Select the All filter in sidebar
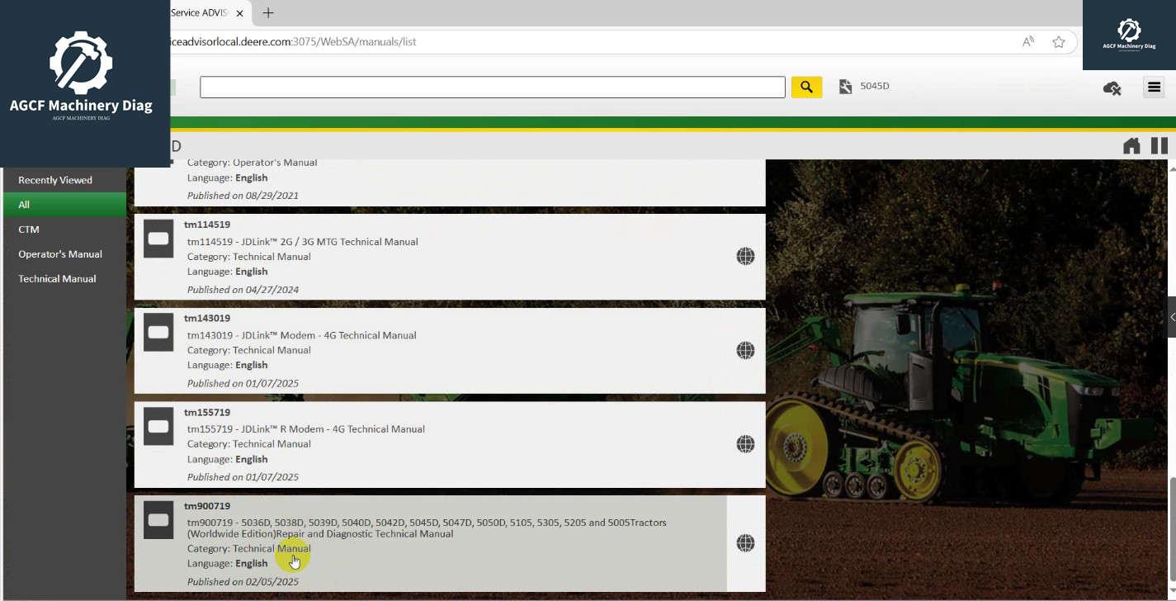The height and width of the screenshot is (601, 1176). [x=24, y=204]
